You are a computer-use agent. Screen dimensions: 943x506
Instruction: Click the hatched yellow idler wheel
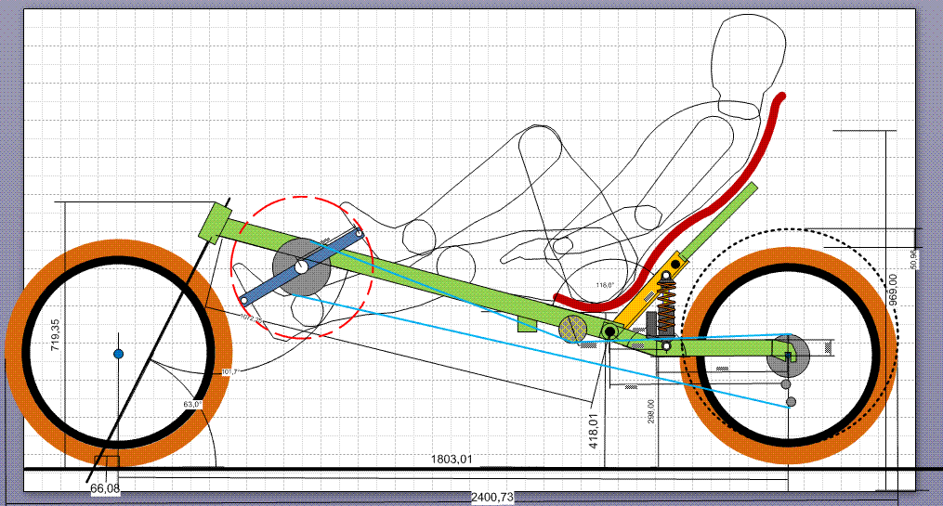(572, 330)
